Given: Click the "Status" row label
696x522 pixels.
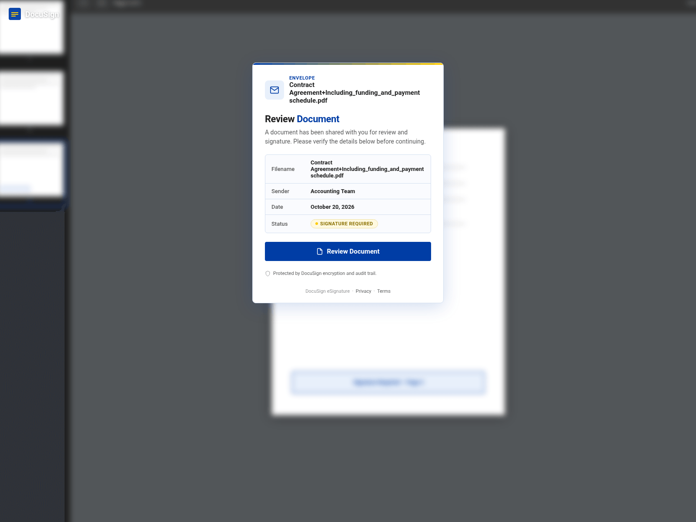Looking at the screenshot, I should 279,224.
